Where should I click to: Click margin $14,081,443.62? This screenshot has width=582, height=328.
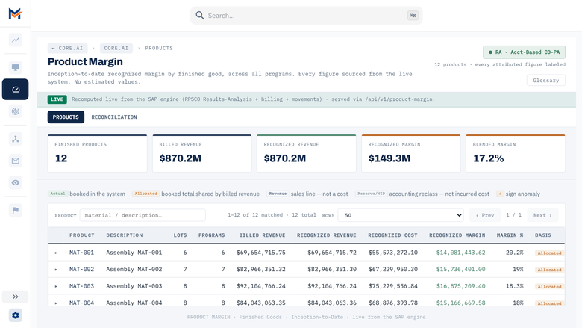(460, 253)
